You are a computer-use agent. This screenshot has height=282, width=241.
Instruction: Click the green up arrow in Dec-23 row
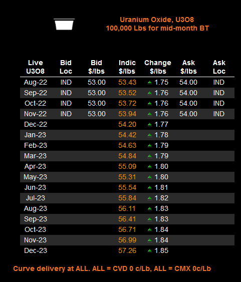150,251
